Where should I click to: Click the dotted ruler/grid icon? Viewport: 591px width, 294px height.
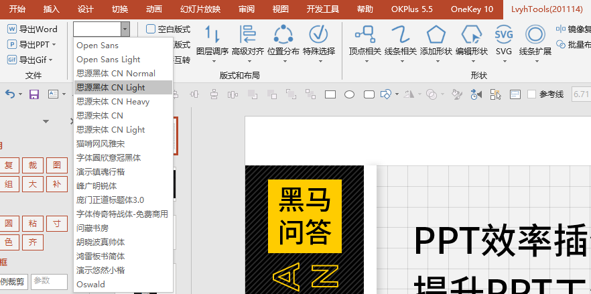click(x=515, y=94)
